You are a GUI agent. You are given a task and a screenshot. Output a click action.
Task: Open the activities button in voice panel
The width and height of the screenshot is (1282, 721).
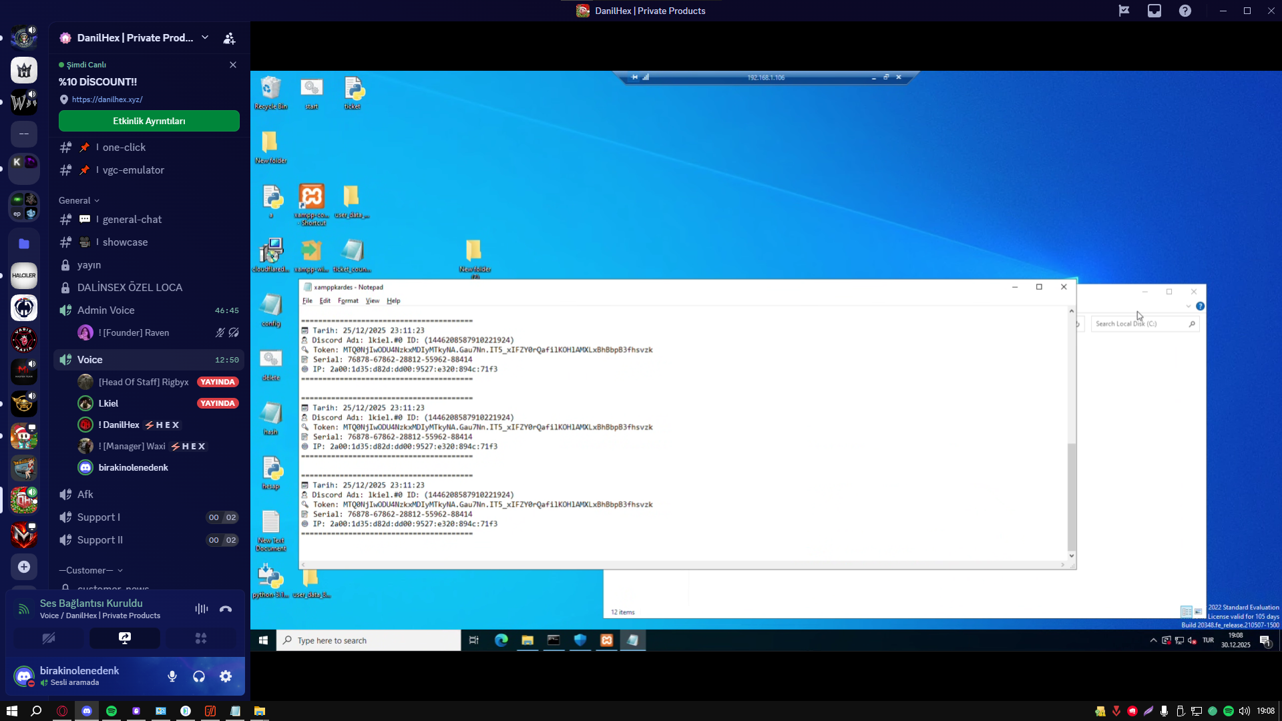pyautogui.click(x=201, y=638)
